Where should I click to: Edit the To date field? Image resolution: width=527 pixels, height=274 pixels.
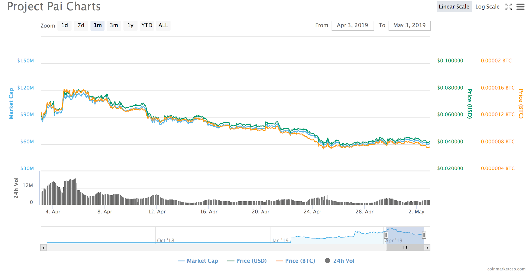click(409, 25)
